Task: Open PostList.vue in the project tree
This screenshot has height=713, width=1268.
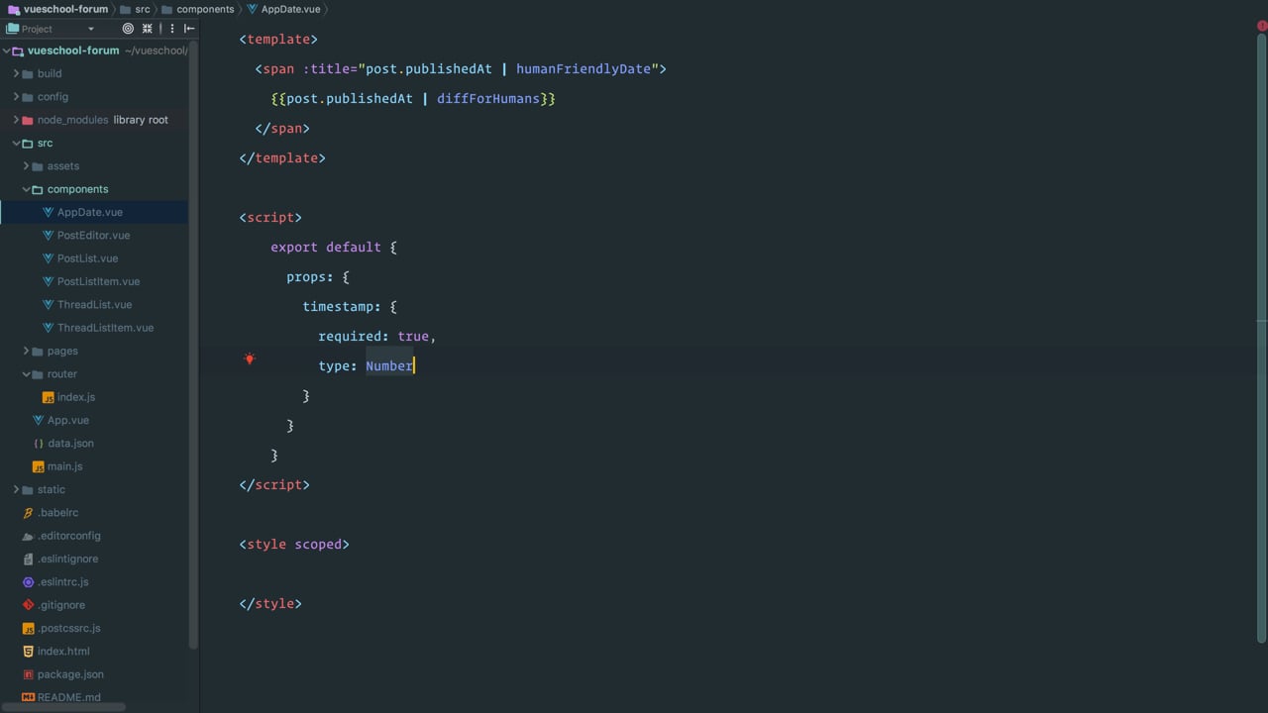Action: pyautogui.click(x=87, y=258)
